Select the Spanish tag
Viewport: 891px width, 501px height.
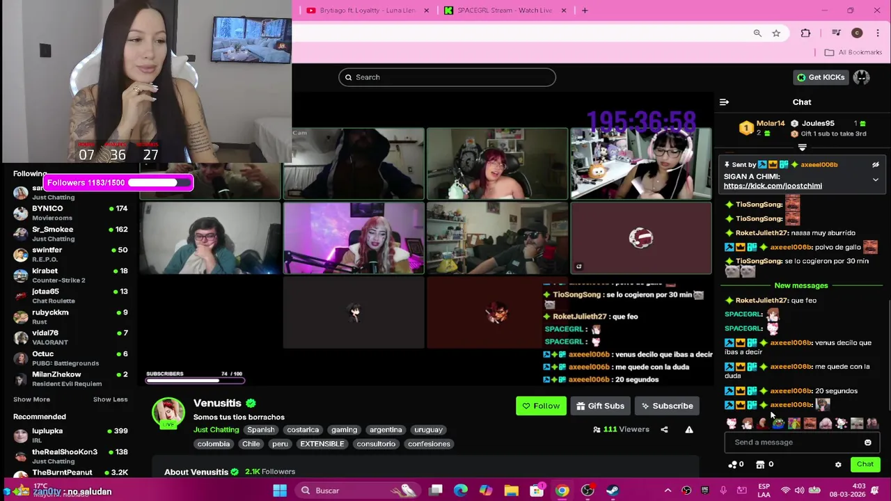pyautogui.click(x=261, y=430)
